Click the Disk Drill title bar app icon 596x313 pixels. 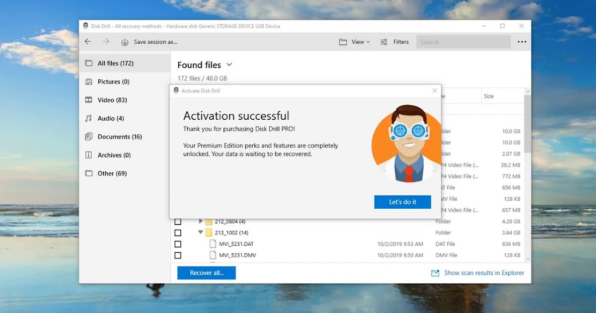85,26
